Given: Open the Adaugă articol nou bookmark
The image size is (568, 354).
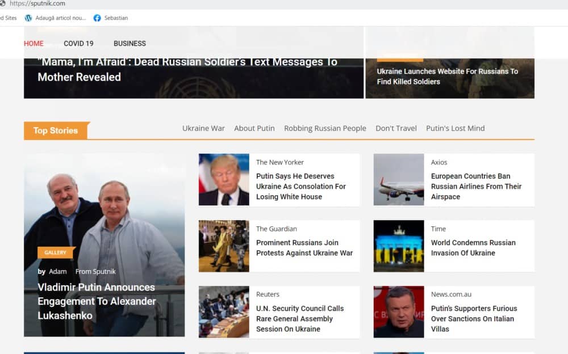Looking at the screenshot, I should click(x=61, y=18).
